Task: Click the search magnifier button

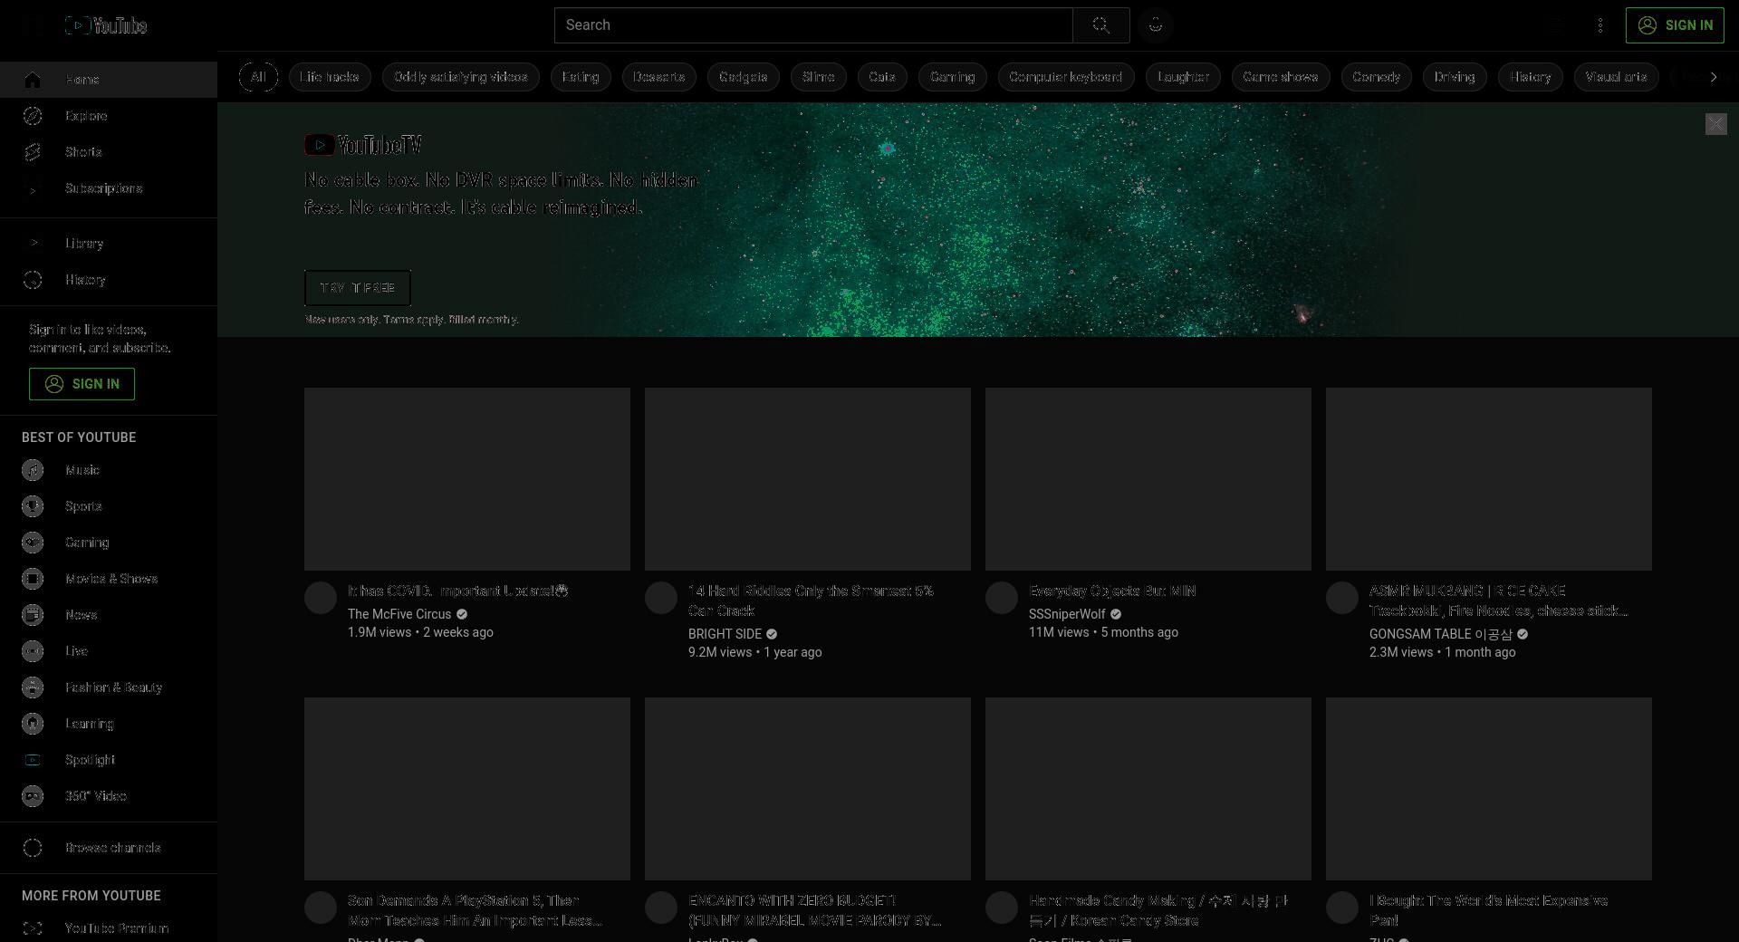Action: click(x=1100, y=25)
